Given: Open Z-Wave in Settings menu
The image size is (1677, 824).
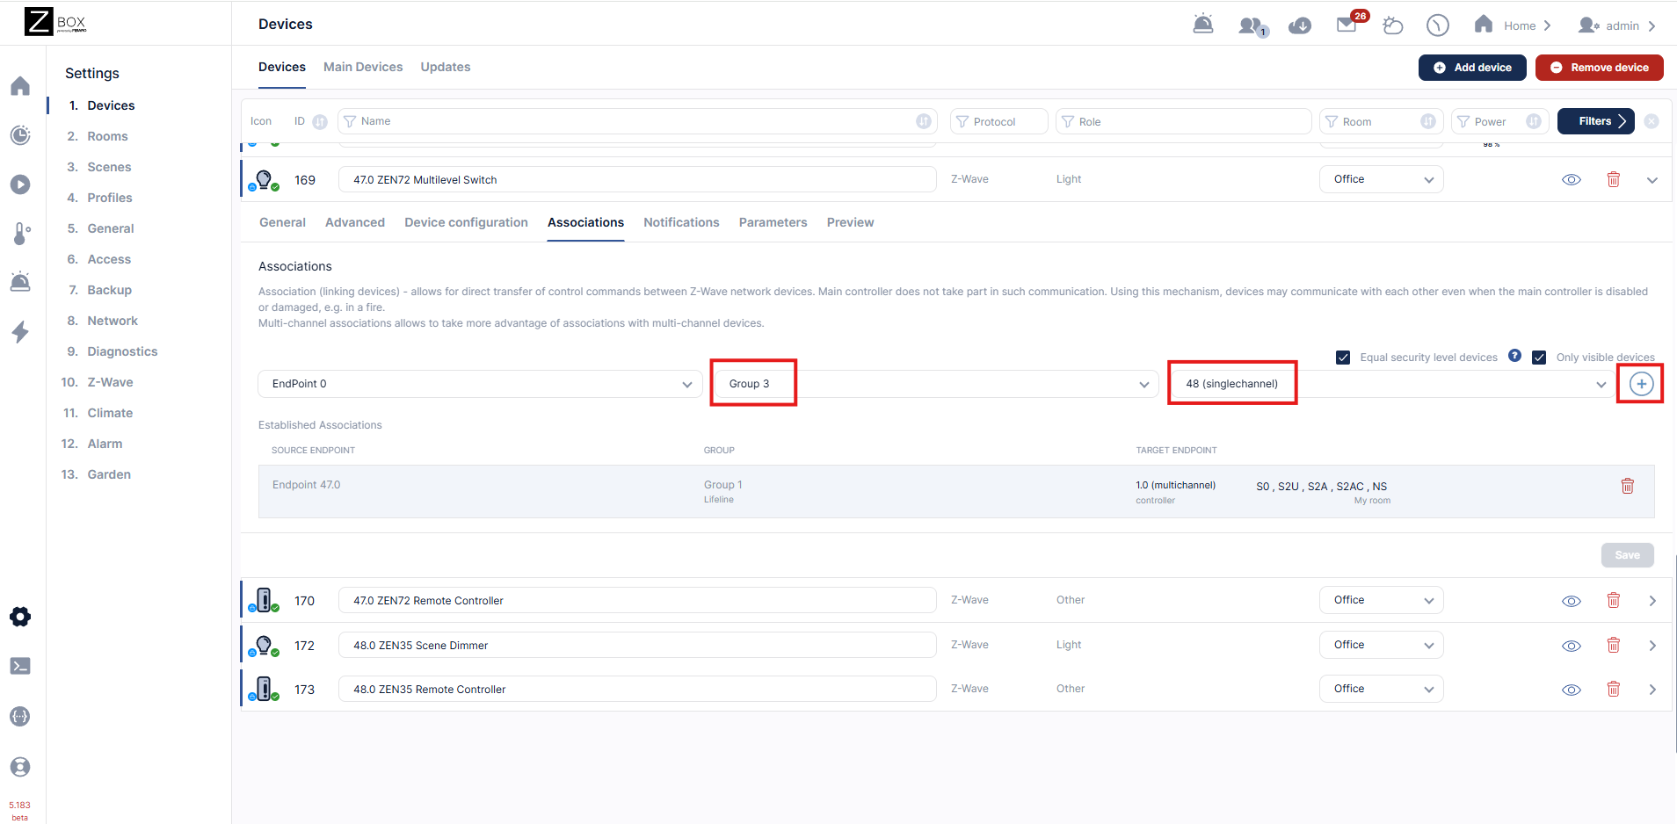Looking at the screenshot, I should (110, 382).
